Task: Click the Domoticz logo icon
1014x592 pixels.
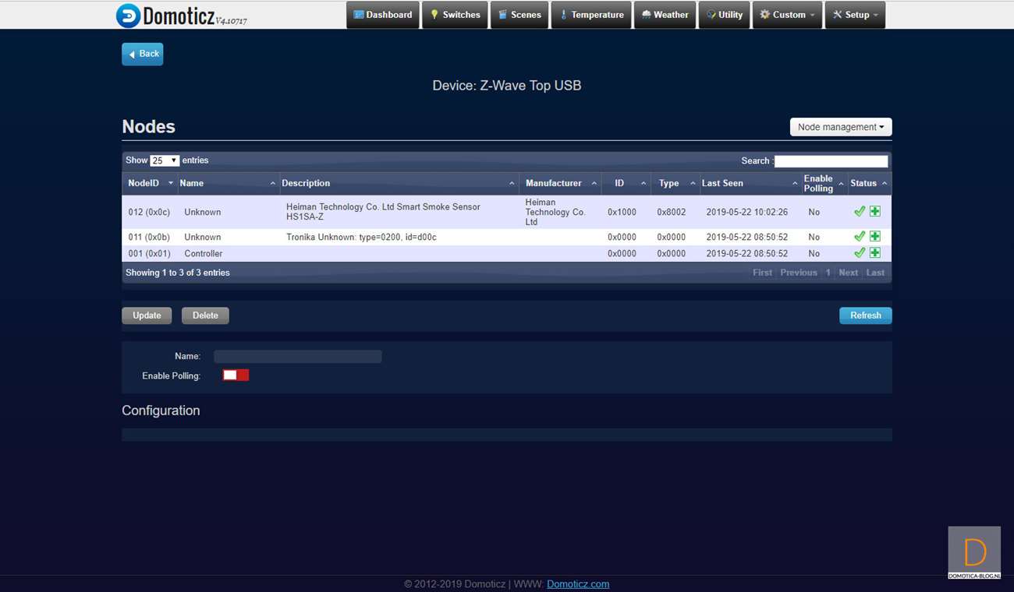Action: [x=129, y=16]
